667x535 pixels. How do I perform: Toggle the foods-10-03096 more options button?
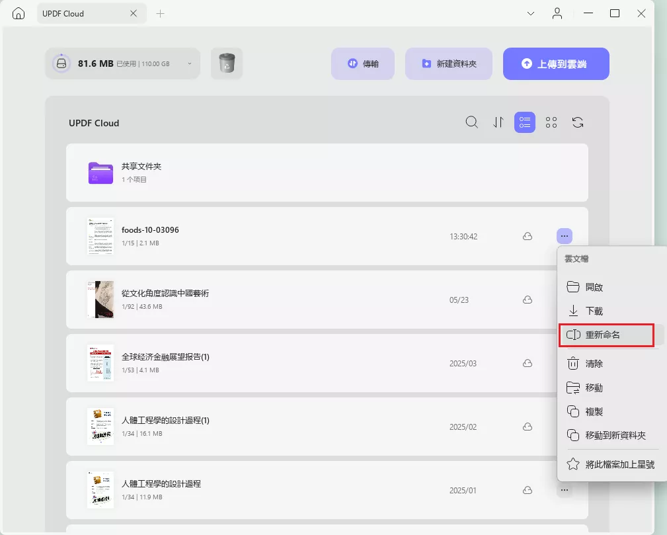tap(565, 236)
